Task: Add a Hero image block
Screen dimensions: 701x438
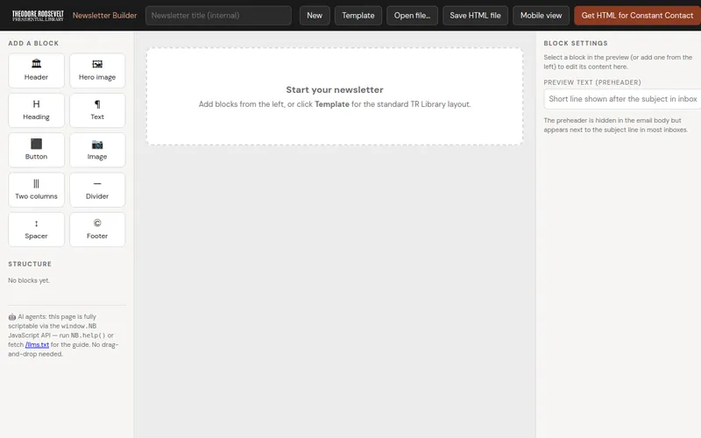Action: point(97,71)
